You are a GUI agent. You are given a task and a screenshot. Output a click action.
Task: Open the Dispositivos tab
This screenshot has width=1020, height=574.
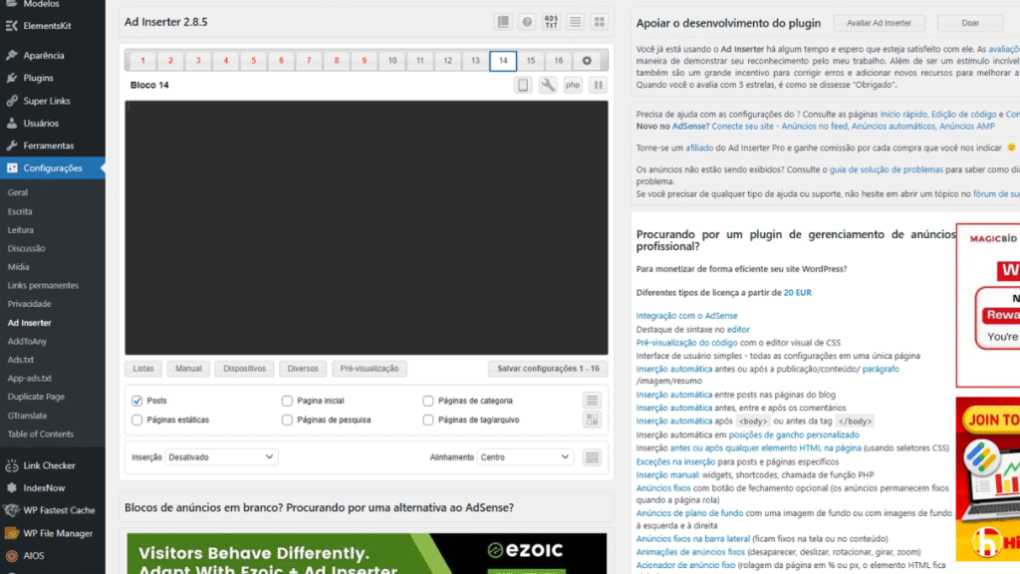pos(244,368)
